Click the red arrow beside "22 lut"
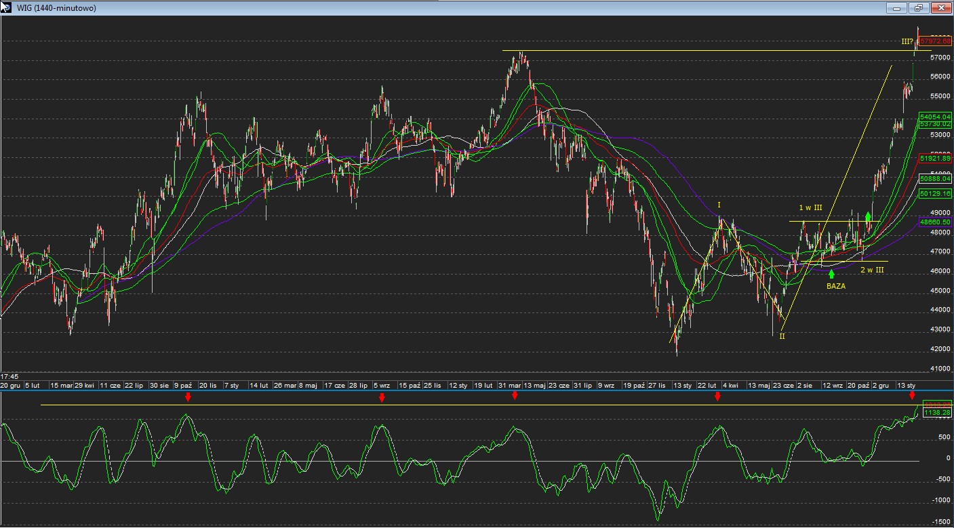Screen dimensions: 954x528 point(717,397)
